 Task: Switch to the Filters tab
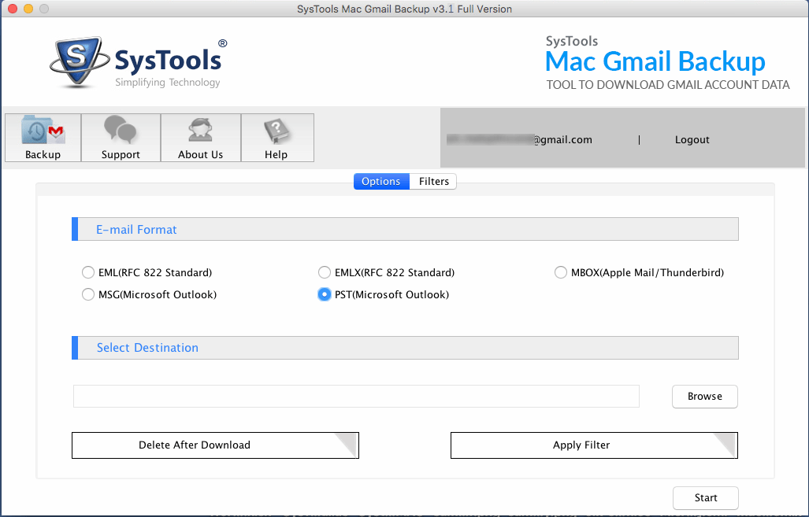(433, 181)
